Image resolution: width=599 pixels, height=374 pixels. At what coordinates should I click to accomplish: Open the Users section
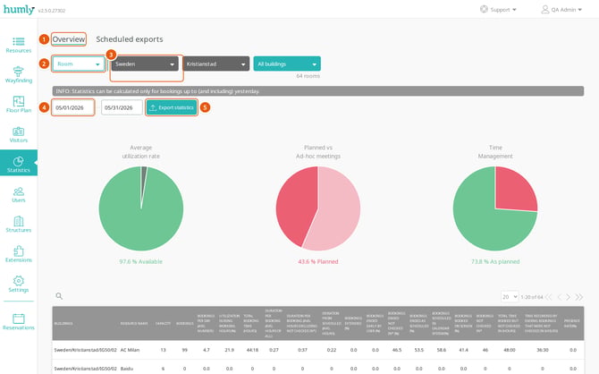click(x=19, y=195)
